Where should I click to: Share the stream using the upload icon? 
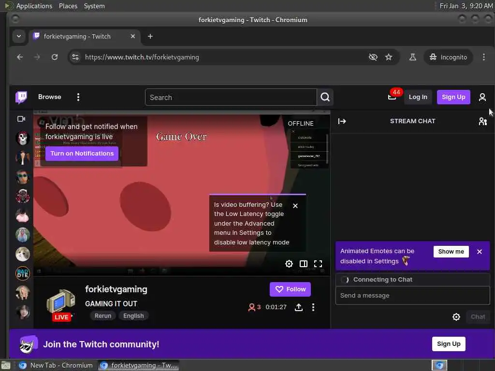[299, 307]
